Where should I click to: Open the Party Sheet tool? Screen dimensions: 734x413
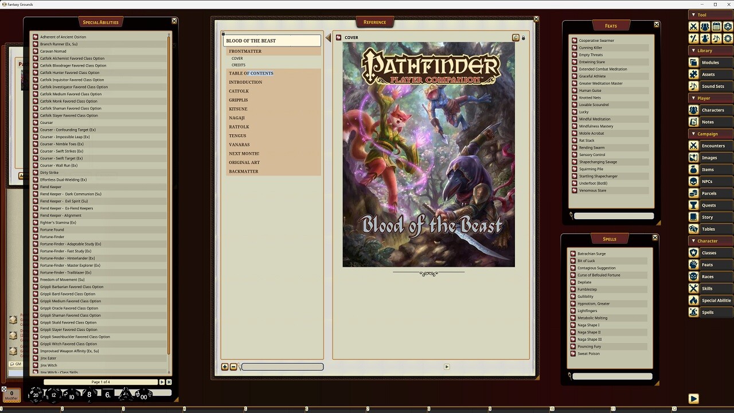704,26
